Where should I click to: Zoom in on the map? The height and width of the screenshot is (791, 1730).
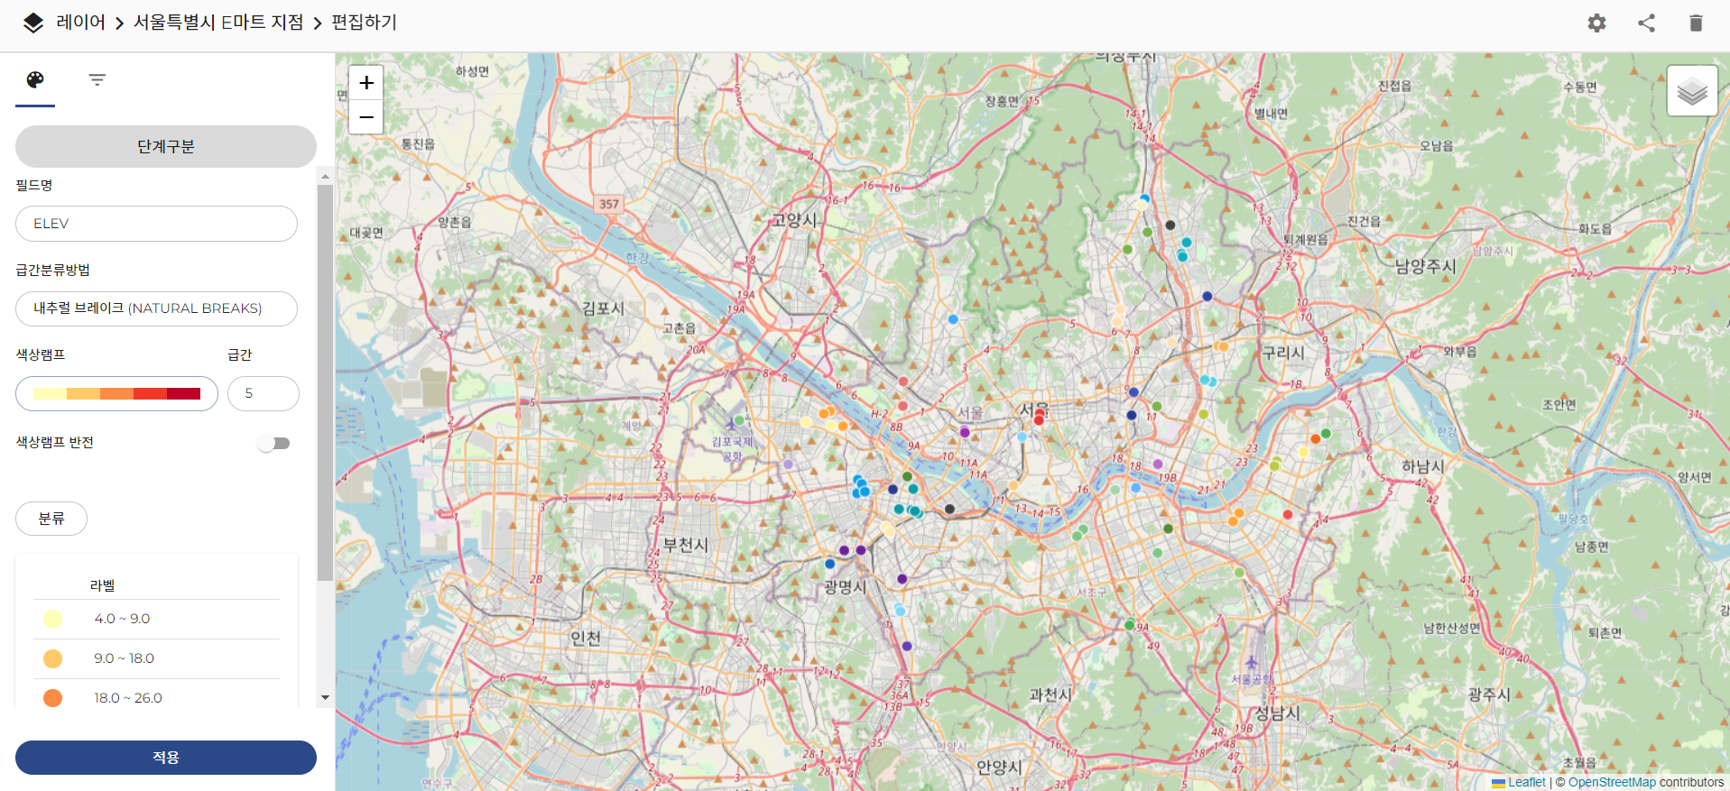[366, 83]
